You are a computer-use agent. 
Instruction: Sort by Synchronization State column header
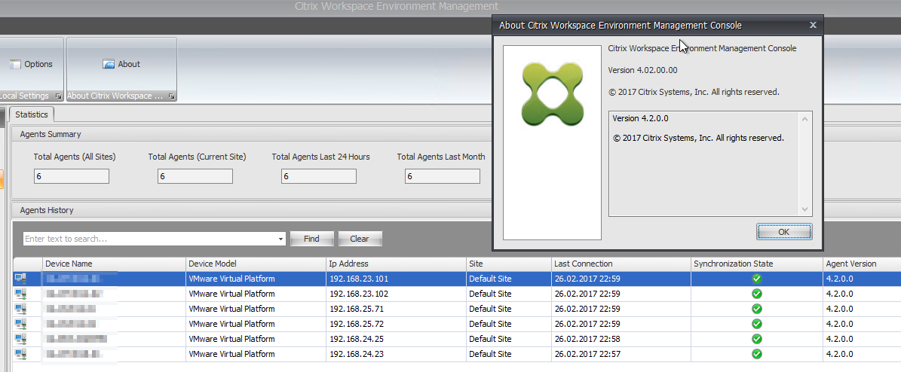coord(757,264)
